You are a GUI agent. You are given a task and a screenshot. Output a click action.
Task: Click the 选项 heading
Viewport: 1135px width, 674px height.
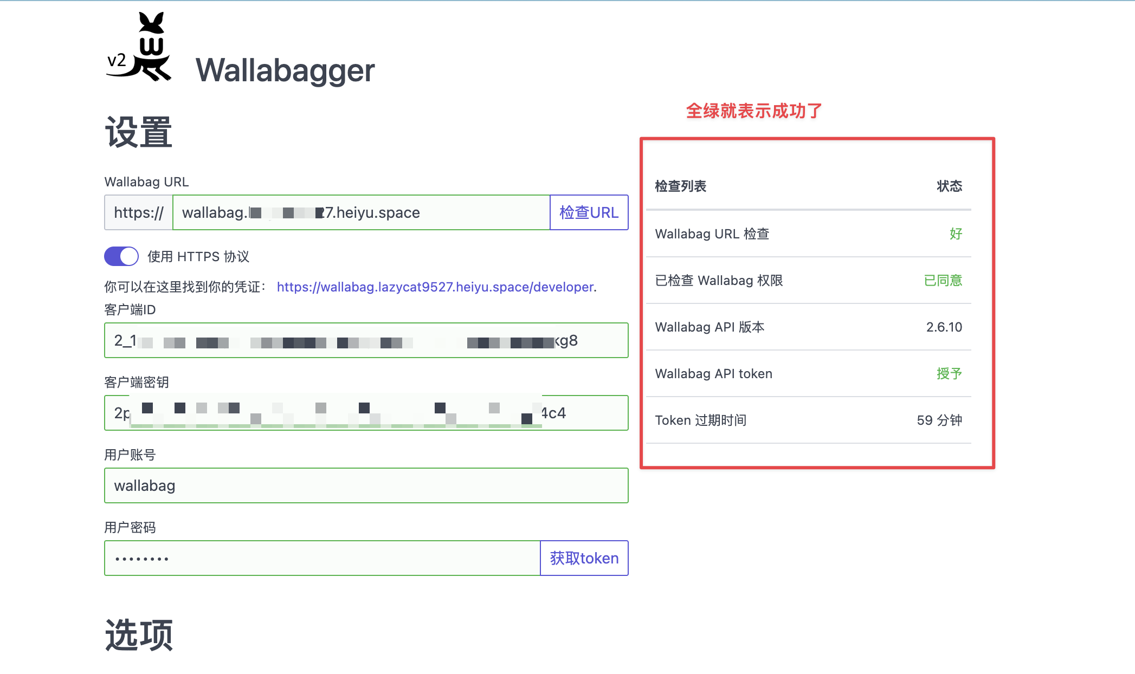139,635
